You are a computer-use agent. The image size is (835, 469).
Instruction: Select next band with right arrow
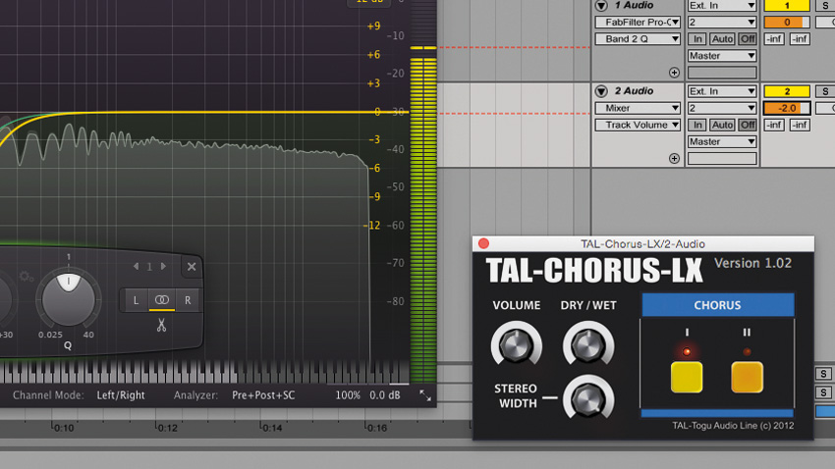point(163,267)
